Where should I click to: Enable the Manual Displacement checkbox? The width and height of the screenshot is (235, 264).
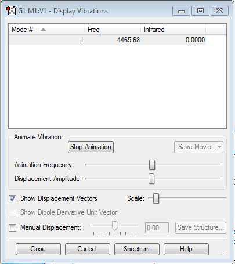13,227
